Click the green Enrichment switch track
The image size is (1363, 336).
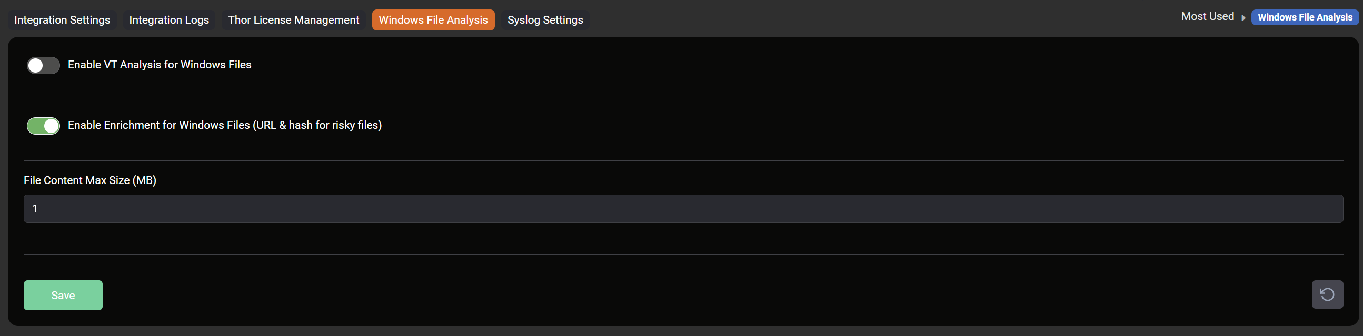click(x=36, y=126)
